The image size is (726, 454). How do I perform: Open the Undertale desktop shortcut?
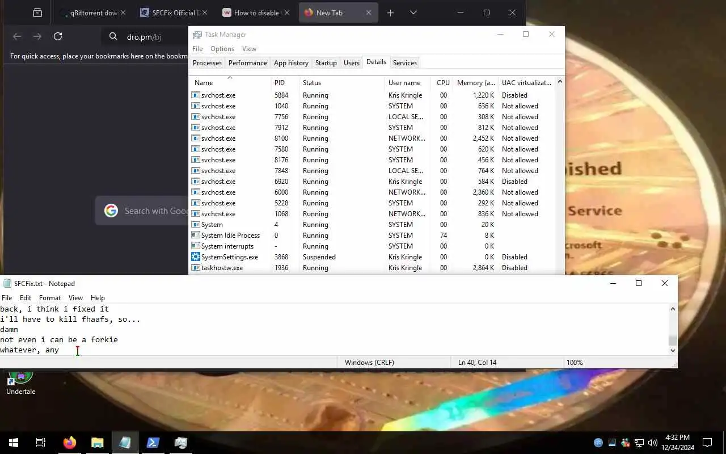(x=20, y=381)
